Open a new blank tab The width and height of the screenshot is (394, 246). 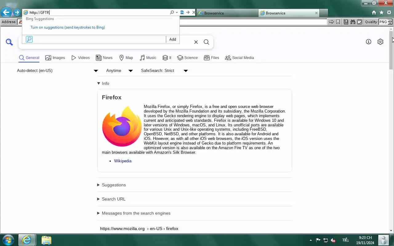(324, 13)
